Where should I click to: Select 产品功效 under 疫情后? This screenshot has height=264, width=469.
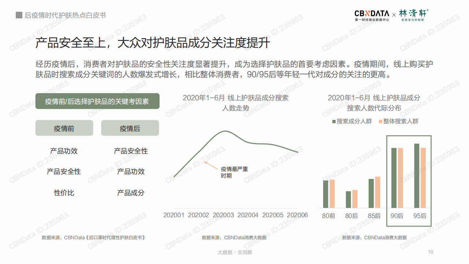click(x=131, y=172)
